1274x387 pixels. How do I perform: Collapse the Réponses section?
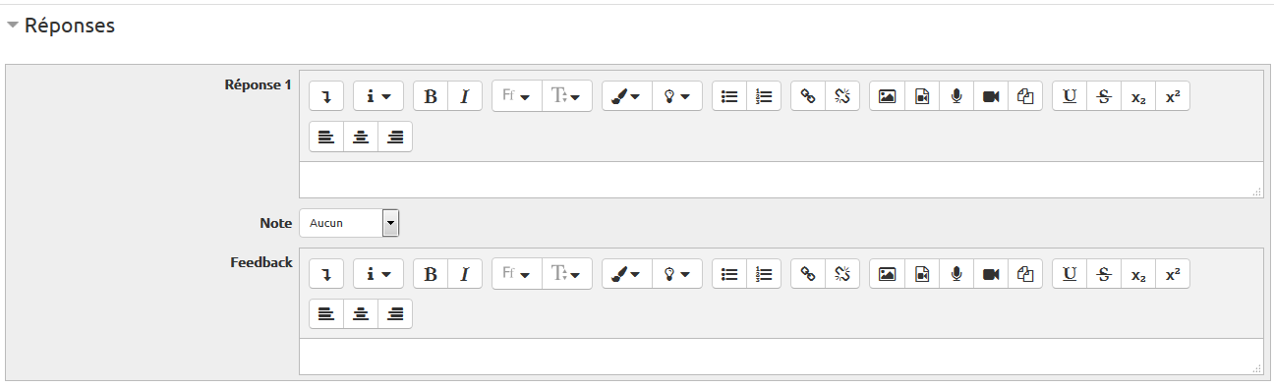click(x=60, y=27)
